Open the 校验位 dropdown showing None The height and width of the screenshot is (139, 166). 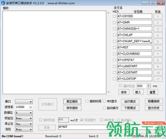point(24,118)
